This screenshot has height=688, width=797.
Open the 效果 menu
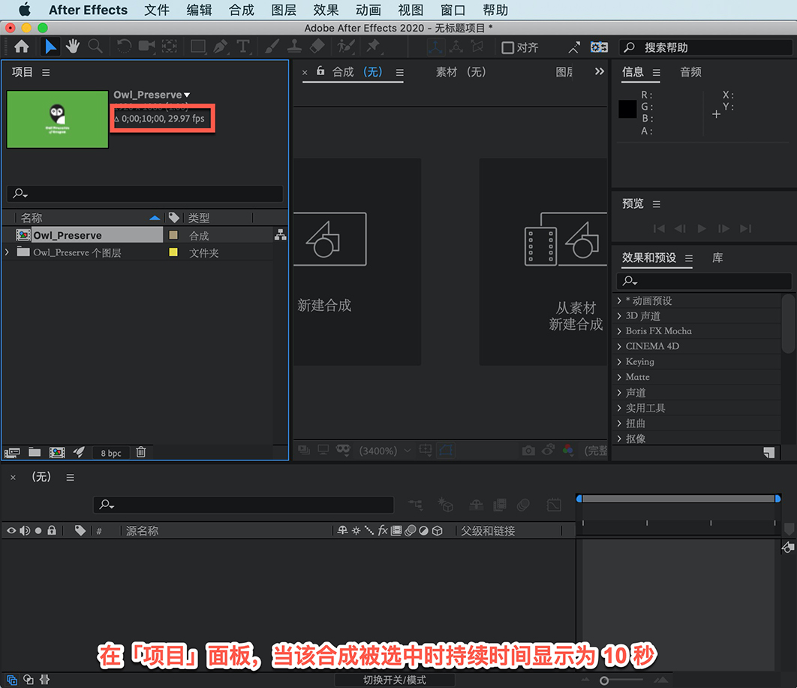point(326,10)
